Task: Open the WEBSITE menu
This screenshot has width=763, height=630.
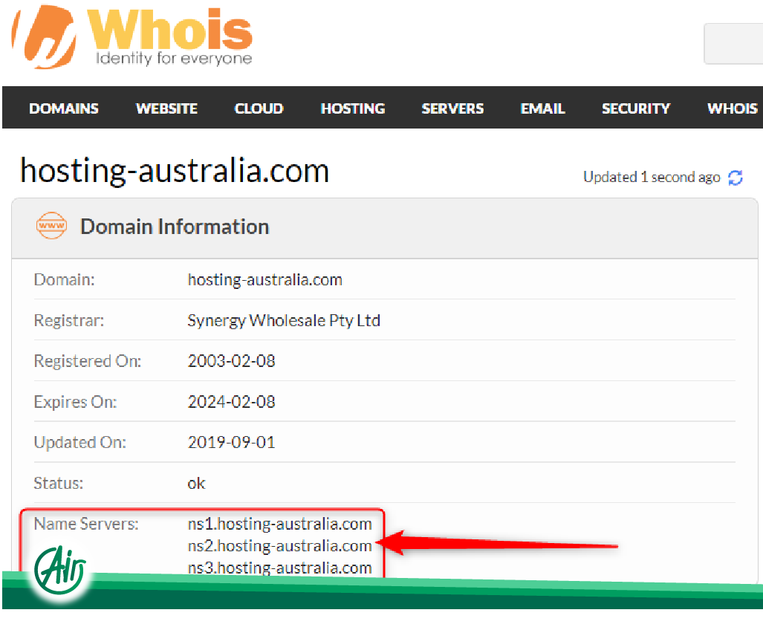Action: 166,108
